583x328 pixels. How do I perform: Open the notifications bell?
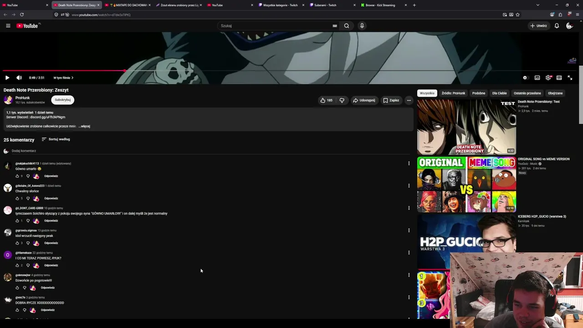tap(557, 26)
